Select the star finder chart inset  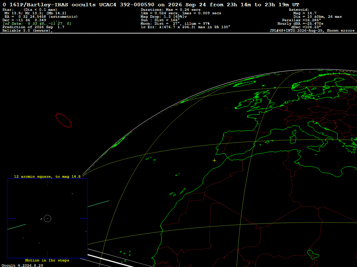47,218
